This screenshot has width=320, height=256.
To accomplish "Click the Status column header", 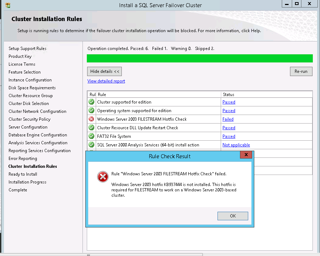I will (x=267, y=95).
